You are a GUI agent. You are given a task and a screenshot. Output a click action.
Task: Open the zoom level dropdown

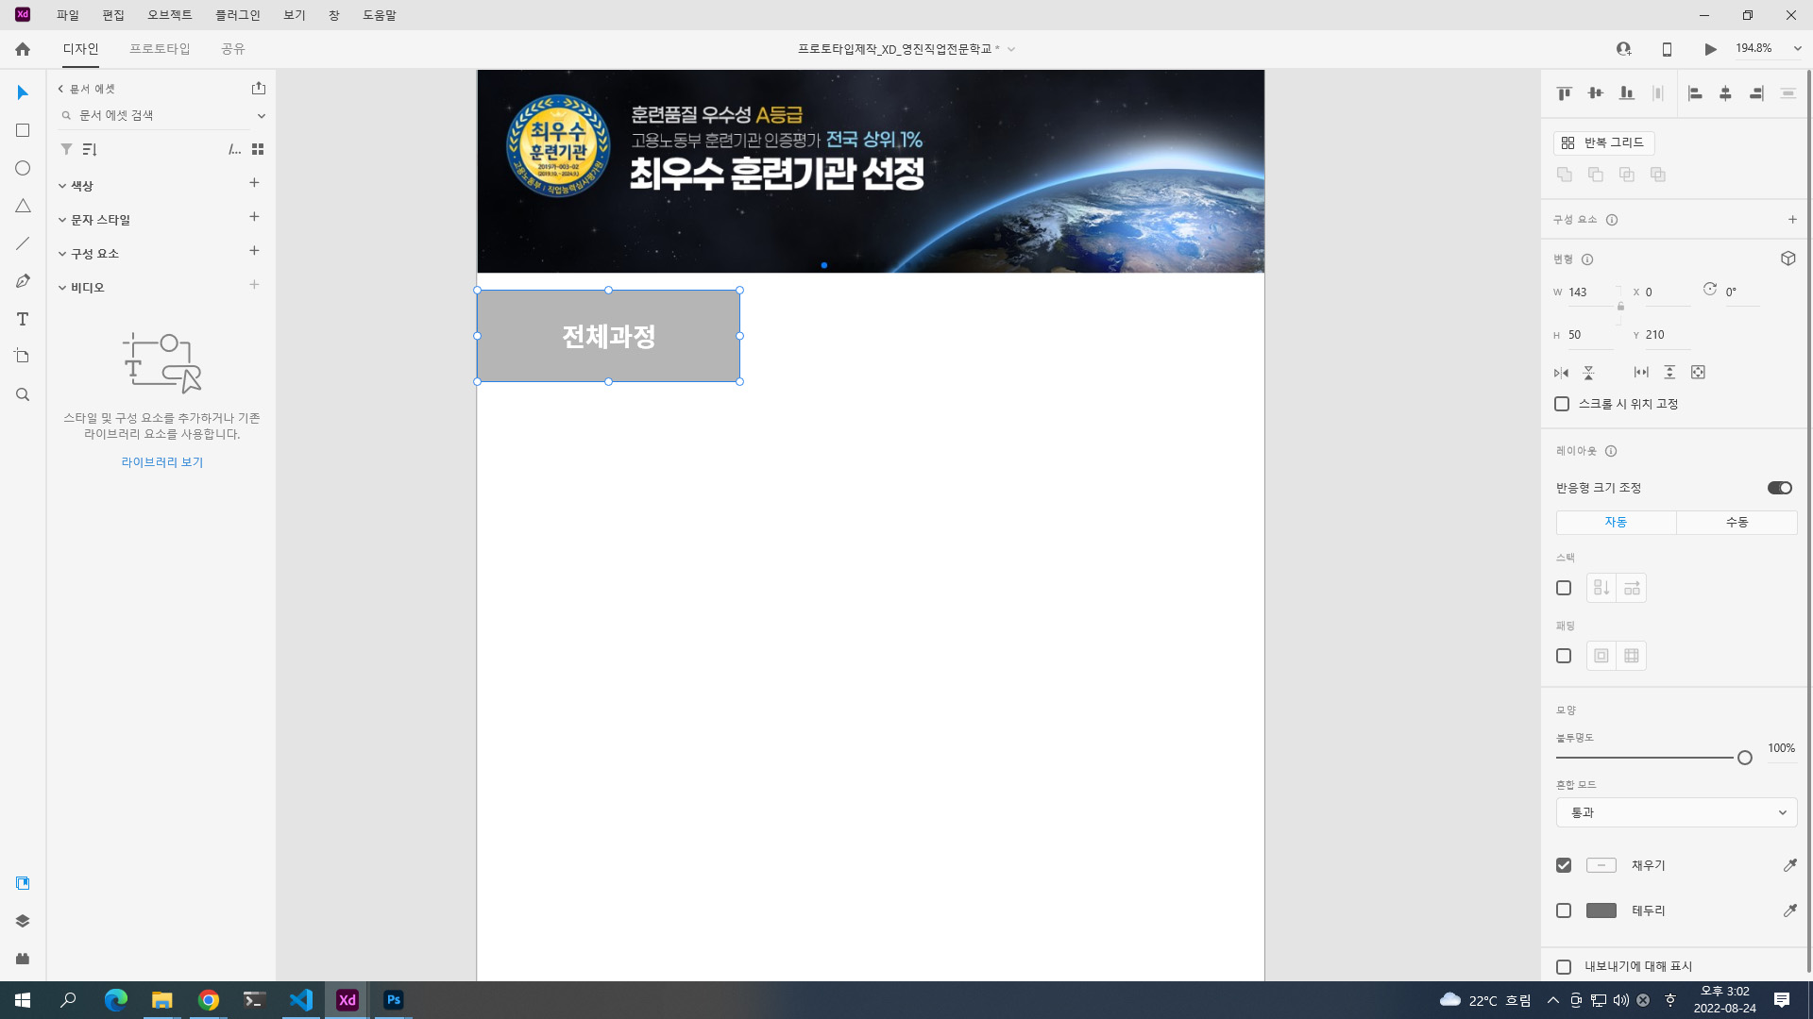(1797, 48)
